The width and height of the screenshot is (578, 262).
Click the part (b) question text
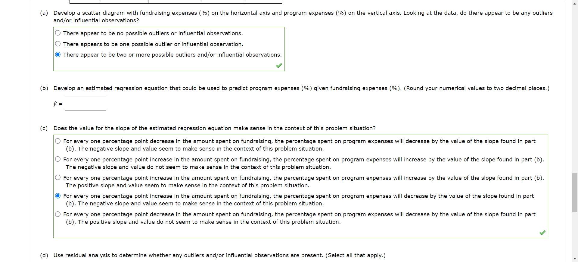[211, 88]
